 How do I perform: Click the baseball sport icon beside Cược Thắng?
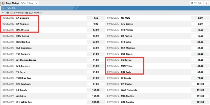[x=3, y=3]
